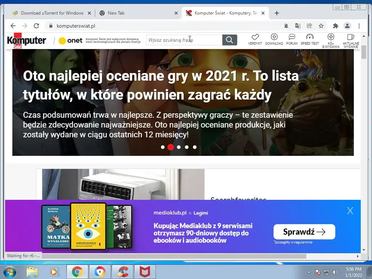Viewport: 372px width, 279px height.
Task: Click the magnifier search button
Action: (230, 40)
